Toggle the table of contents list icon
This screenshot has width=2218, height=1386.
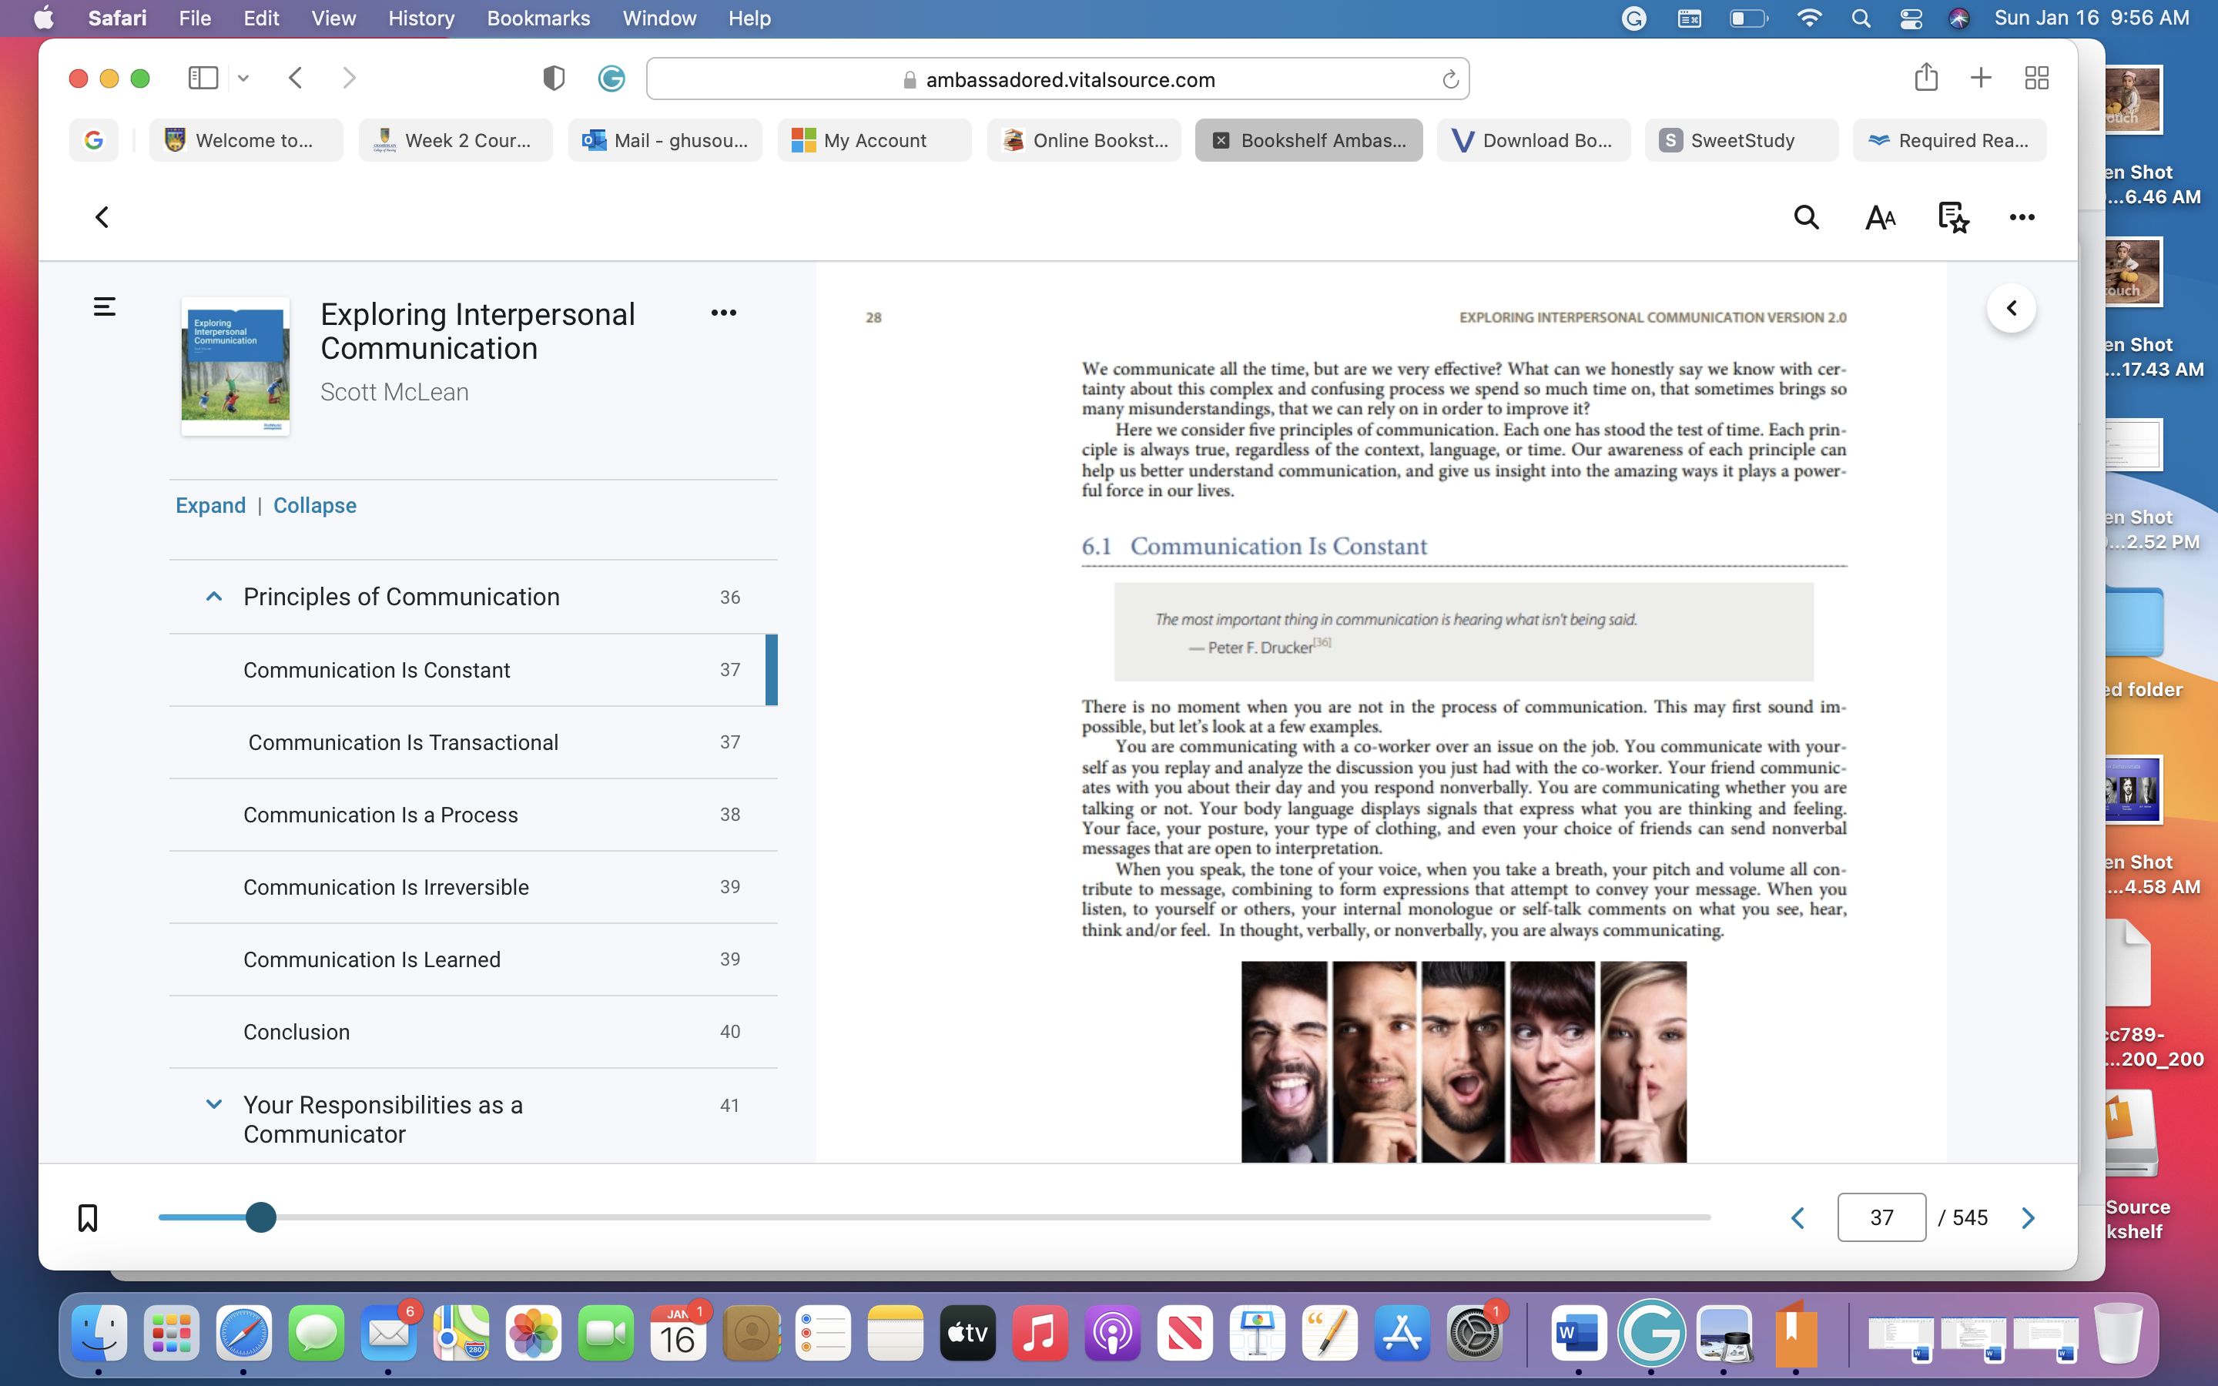(105, 306)
